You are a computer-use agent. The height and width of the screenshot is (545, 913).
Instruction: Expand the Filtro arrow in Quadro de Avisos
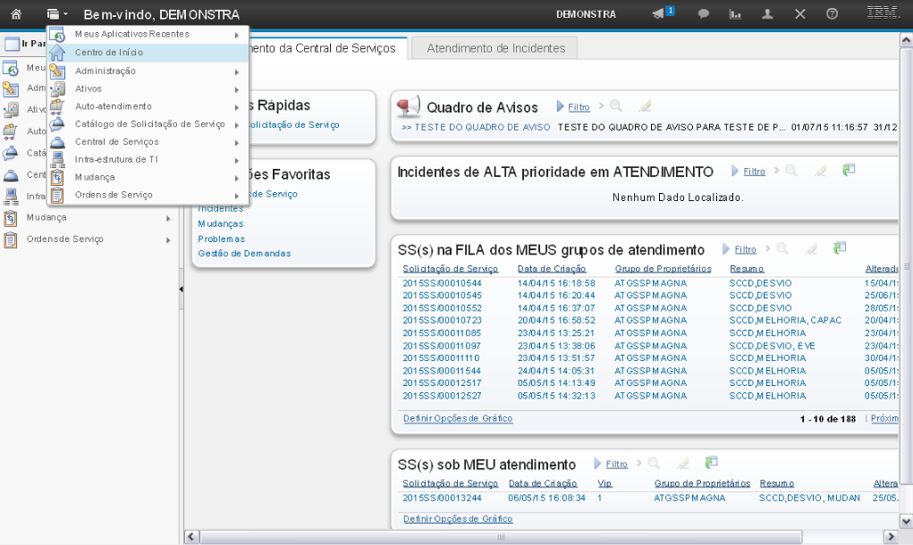click(561, 106)
